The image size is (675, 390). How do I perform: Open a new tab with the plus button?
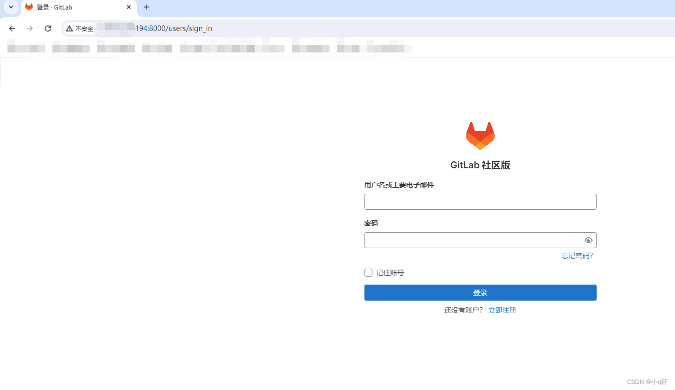pos(147,7)
